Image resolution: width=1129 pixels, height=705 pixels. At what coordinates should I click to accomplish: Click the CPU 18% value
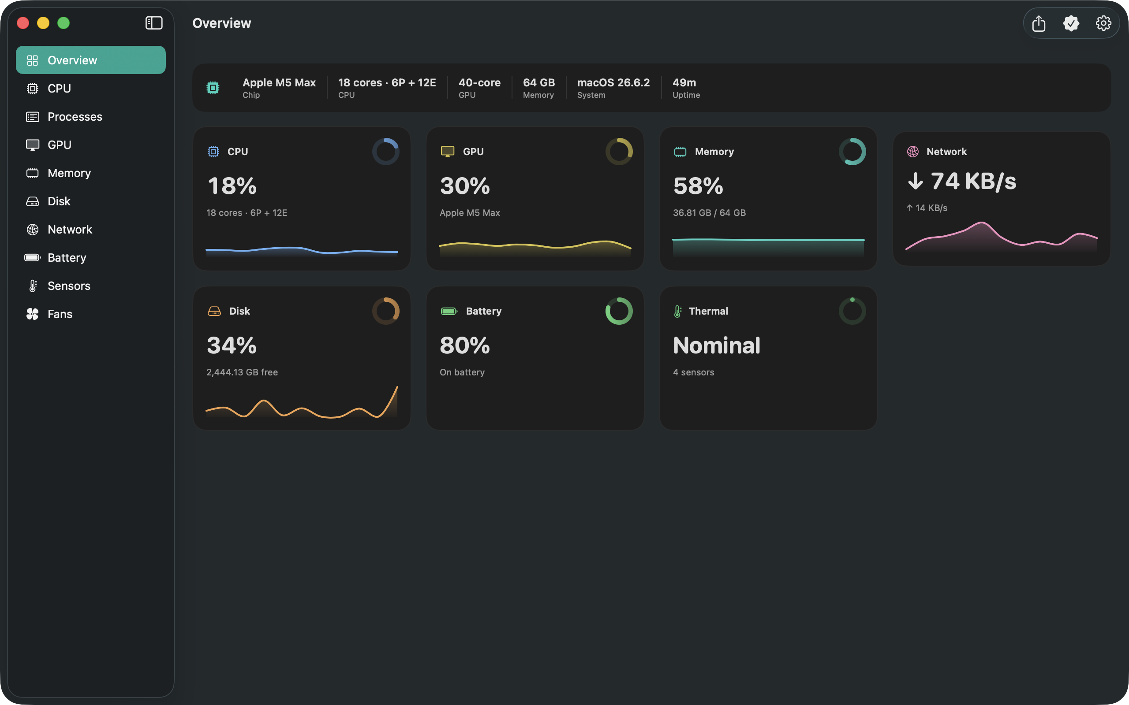coord(232,186)
